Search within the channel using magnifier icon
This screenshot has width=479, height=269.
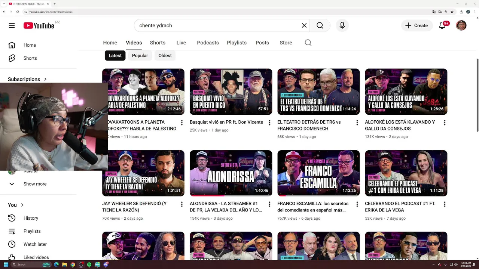click(308, 43)
